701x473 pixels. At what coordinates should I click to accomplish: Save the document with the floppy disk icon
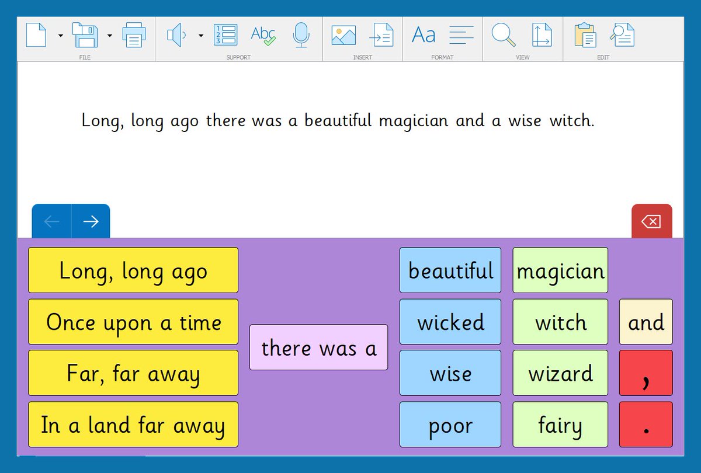[x=85, y=35]
